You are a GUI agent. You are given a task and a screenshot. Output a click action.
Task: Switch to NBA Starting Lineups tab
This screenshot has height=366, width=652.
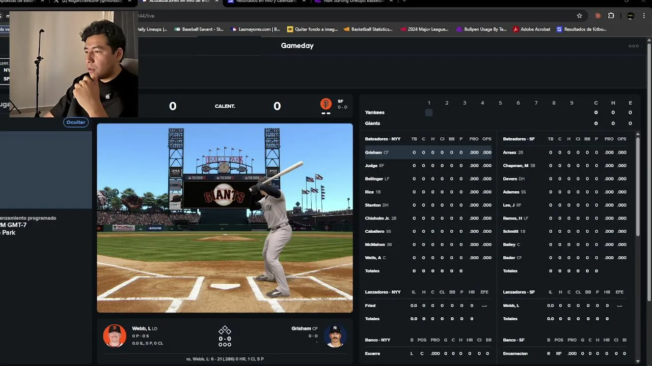point(355,2)
